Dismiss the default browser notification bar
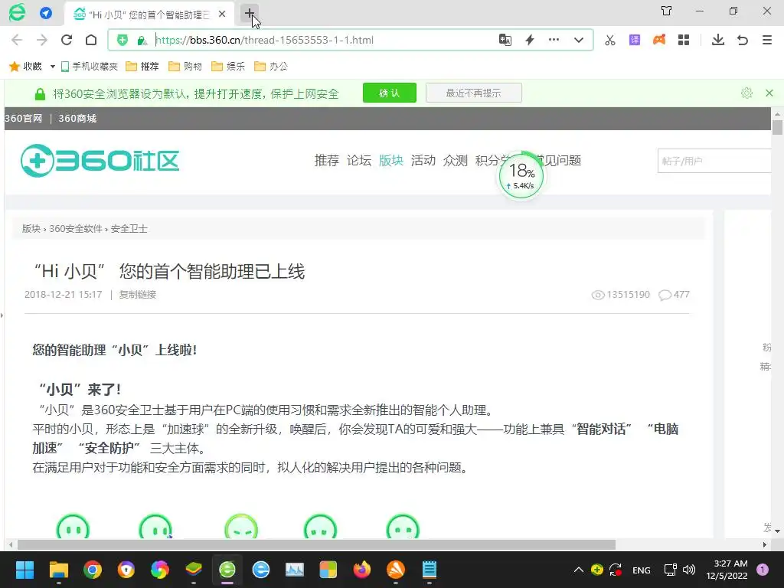Viewport: 784px width, 588px height. (x=769, y=93)
